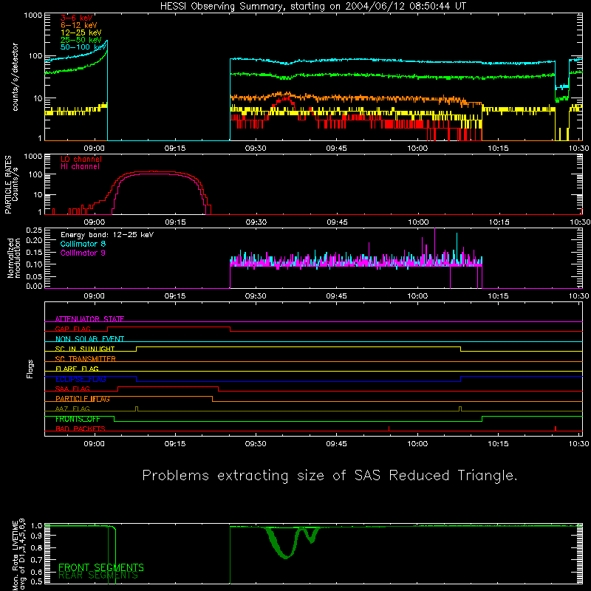Click 10:15 under the count-rate panel
The height and width of the screenshot is (591, 591).
(498, 148)
